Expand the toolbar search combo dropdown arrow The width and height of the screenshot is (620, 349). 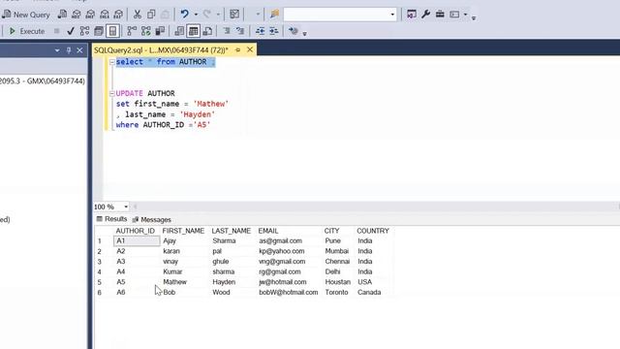392,15
